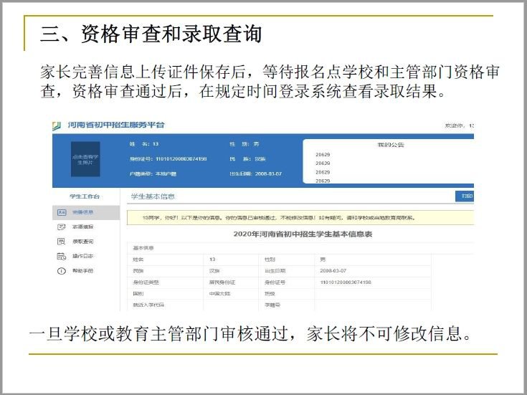The image size is (527, 395).
Task: Click the yellow audit notice banner
Action: click(300, 217)
